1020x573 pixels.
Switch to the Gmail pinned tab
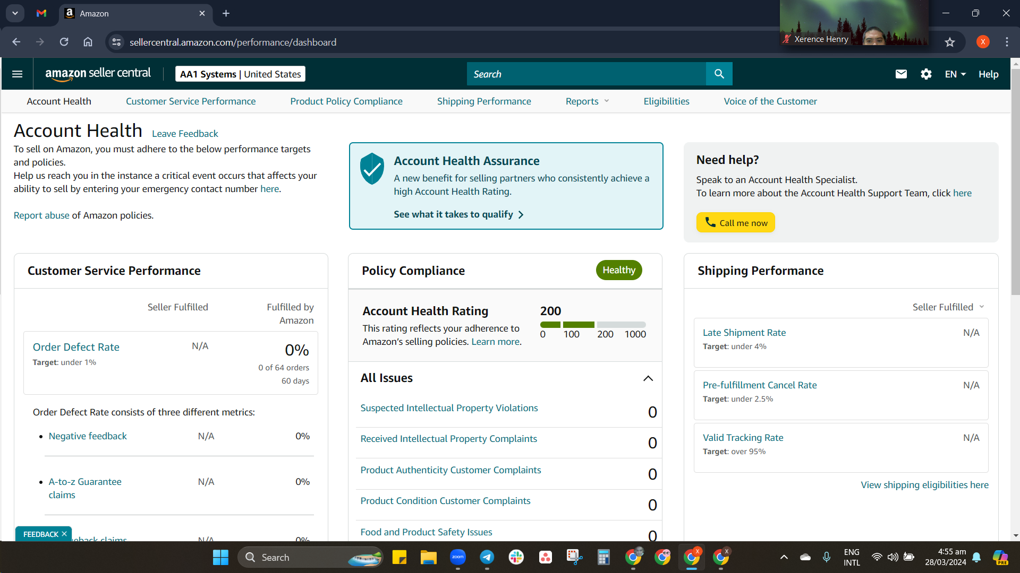tap(41, 13)
